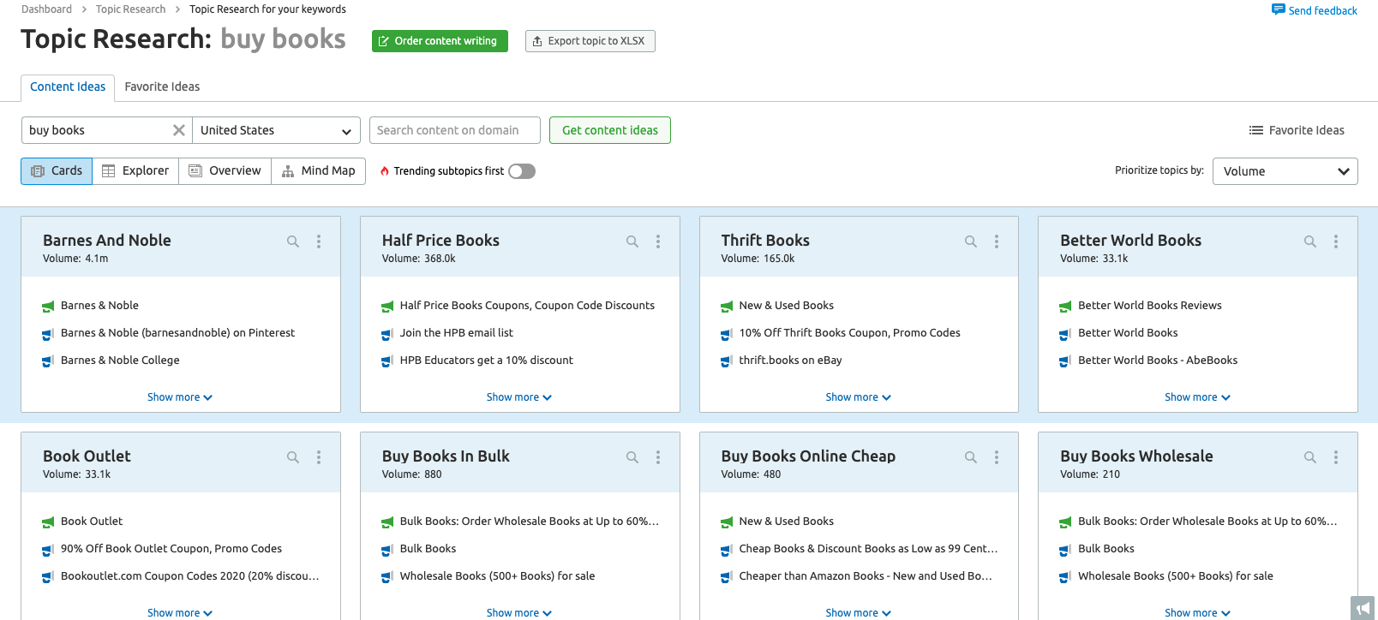This screenshot has width=1378, height=620.
Task: Expand Show more on Book Outlet card
Action: point(180,613)
